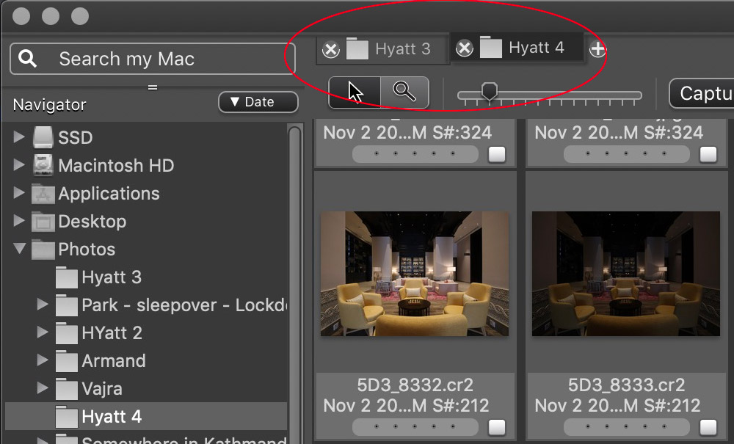Expand the HYatt 2 folder
This screenshot has height=444, width=734.
click(x=43, y=333)
